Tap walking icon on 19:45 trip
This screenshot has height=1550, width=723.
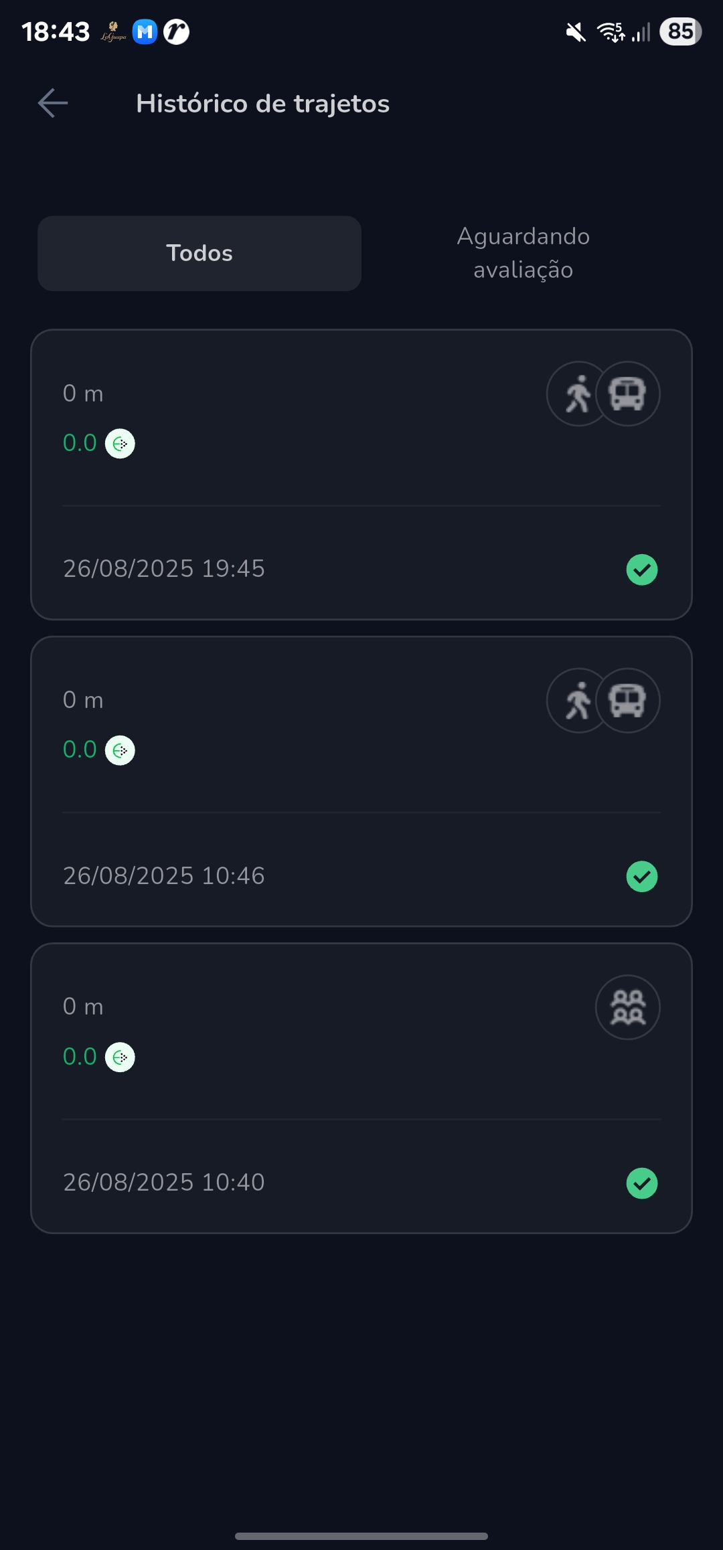pyautogui.click(x=576, y=394)
